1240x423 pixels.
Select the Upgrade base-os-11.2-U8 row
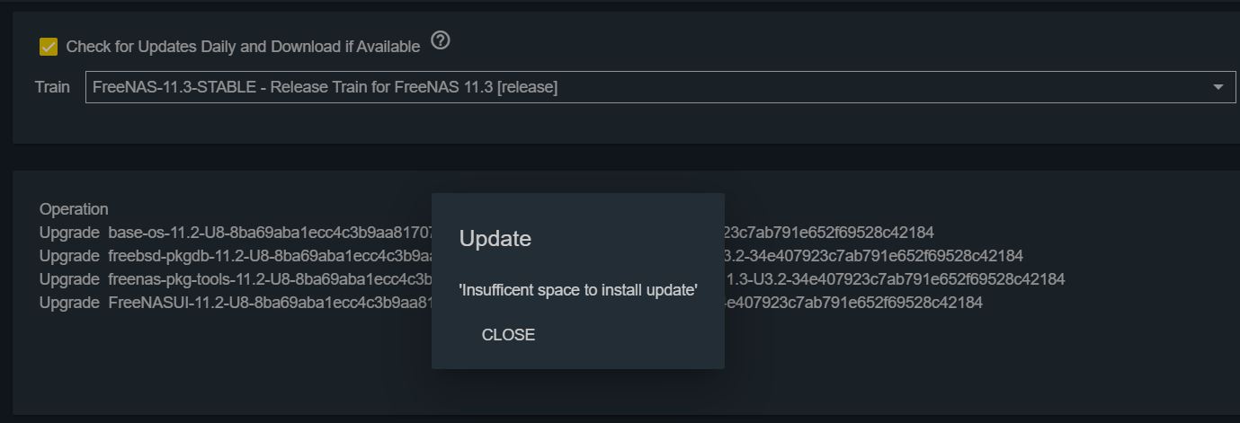click(486, 233)
